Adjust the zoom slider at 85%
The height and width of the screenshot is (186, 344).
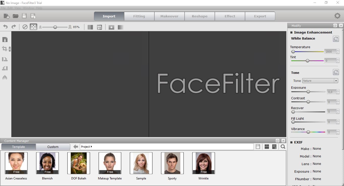[55, 27]
